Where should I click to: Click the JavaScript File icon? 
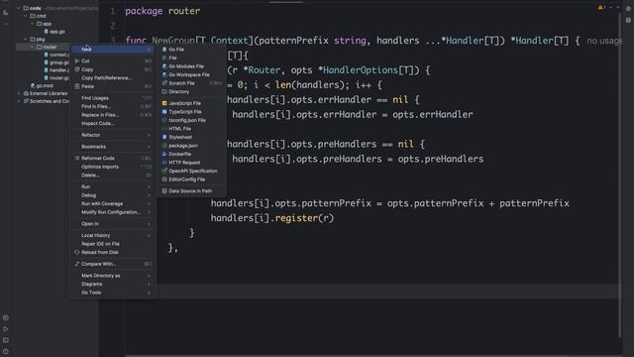pyautogui.click(x=164, y=103)
